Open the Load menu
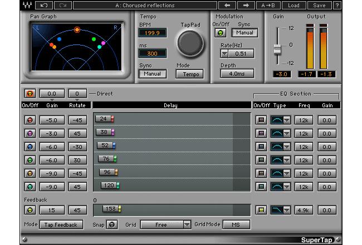This screenshot has height=245, width=362. [x=293, y=5]
